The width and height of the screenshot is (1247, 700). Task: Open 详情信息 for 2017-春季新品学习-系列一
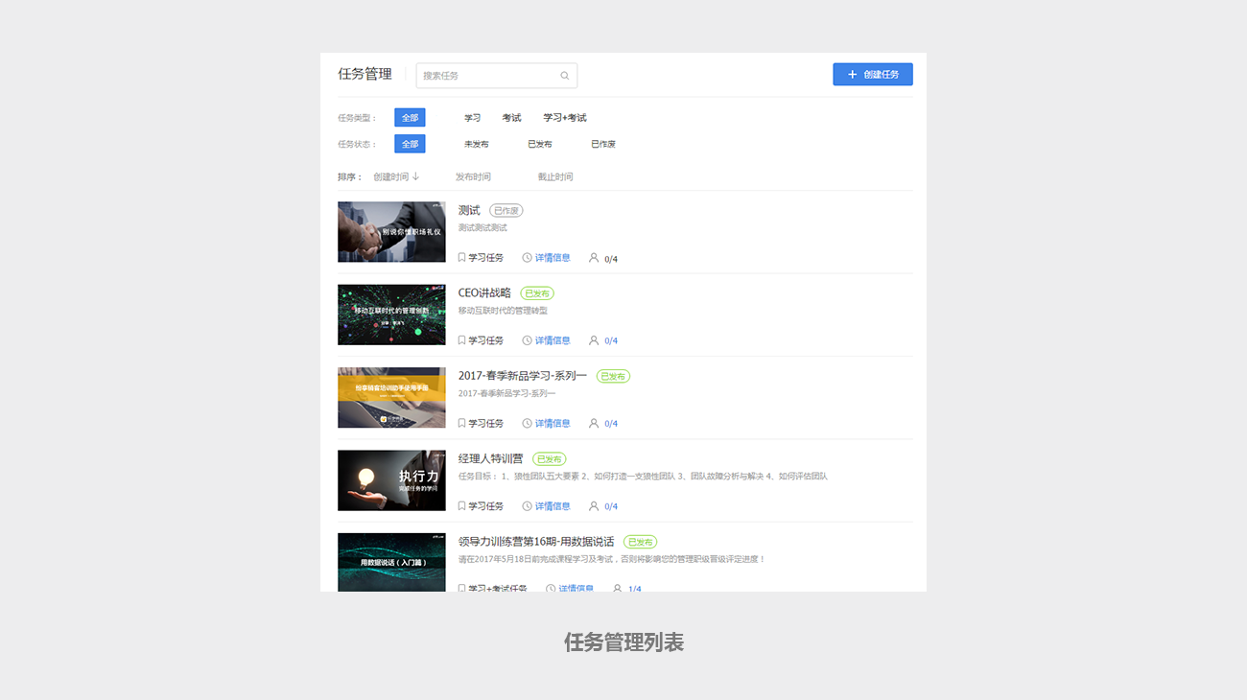click(x=553, y=423)
